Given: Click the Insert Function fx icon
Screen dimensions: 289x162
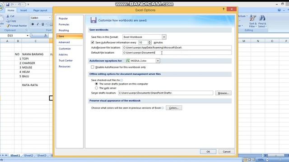Looking at the screenshot, I should [46, 36].
